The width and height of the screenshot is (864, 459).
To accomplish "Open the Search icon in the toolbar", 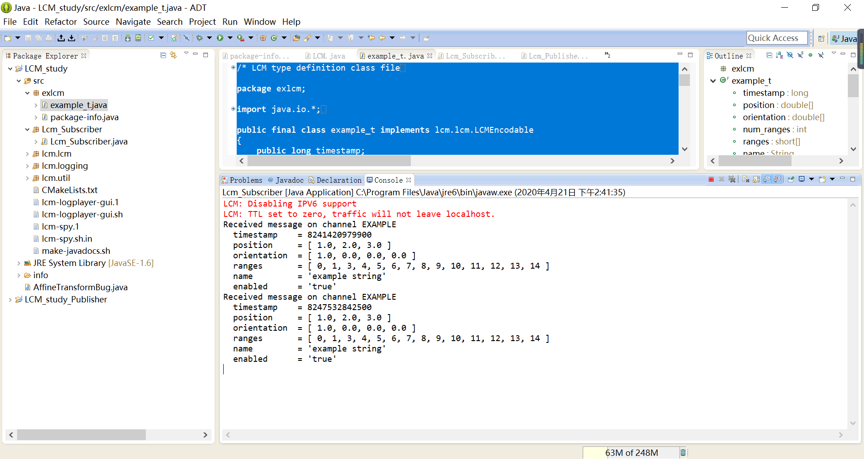I will [x=307, y=38].
